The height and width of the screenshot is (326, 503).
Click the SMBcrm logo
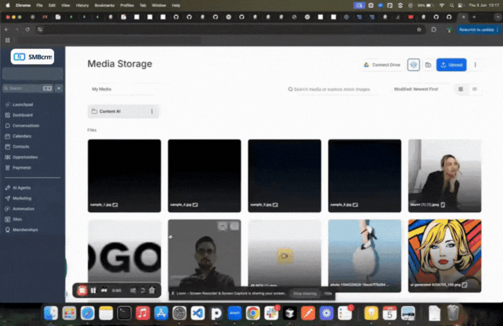click(33, 57)
